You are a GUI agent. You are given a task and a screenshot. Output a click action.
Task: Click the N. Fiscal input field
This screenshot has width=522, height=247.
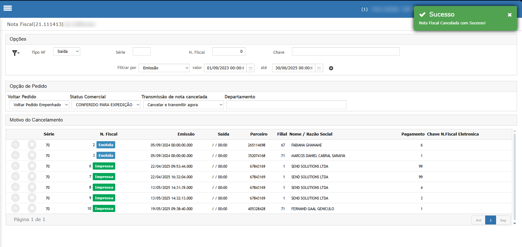(x=229, y=52)
